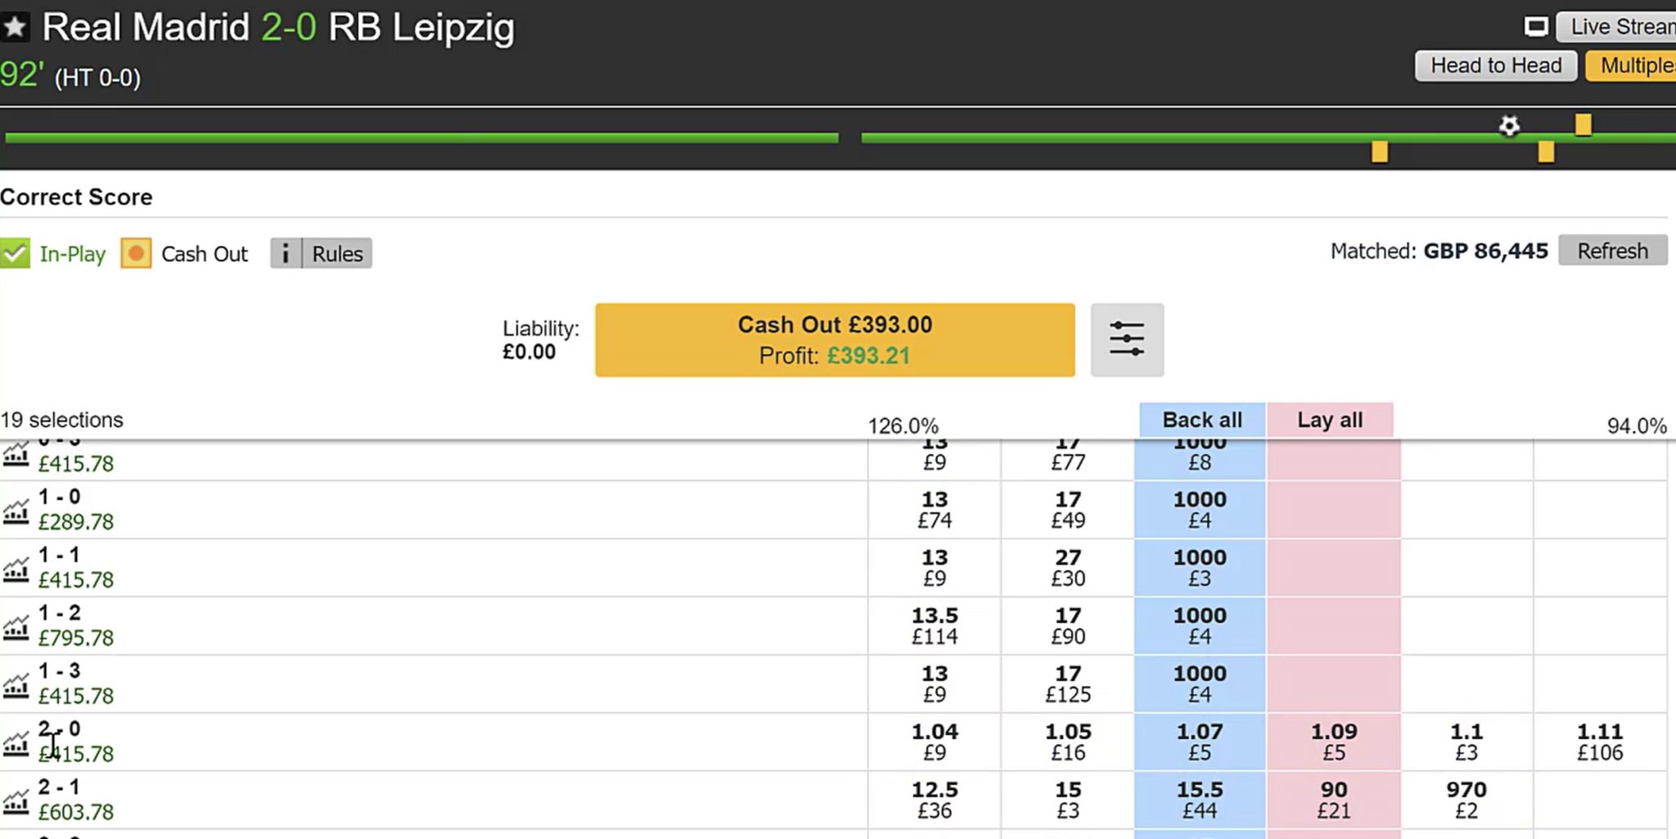Back the 2-0 score at 1.07
The image size is (1676, 839).
coord(1199,741)
